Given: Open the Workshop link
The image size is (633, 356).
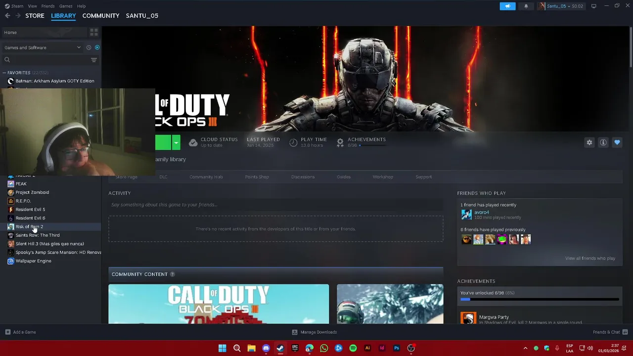Looking at the screenshot, I should [383, 177].
